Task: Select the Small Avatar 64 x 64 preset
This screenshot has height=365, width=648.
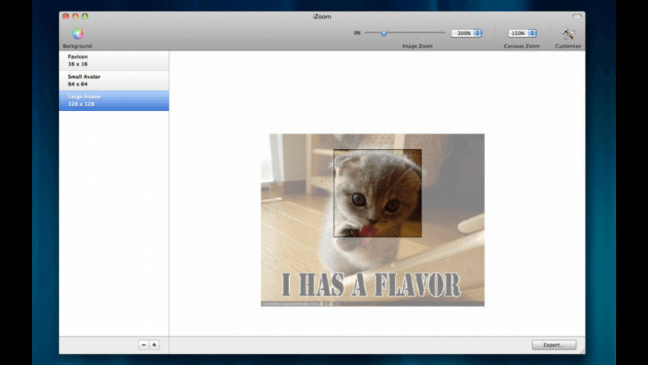Action: (x=114, y=80)
